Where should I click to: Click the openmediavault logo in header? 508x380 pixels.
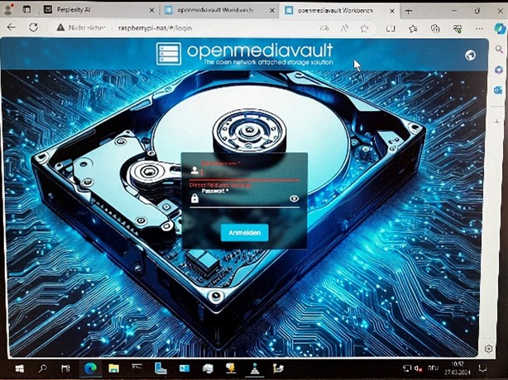click(244, 54)
